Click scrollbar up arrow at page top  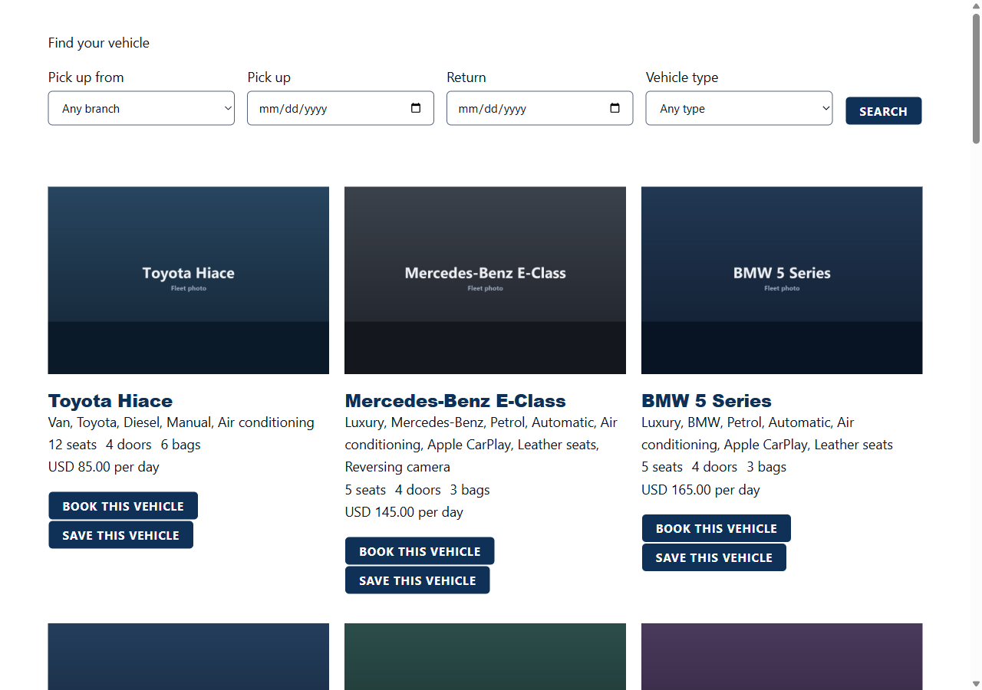976,6
